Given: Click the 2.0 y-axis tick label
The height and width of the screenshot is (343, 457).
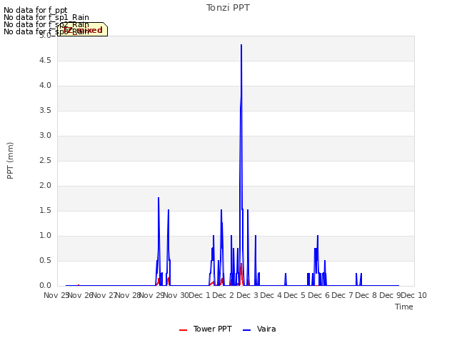Looking at the screenshot, I should 45,186.
